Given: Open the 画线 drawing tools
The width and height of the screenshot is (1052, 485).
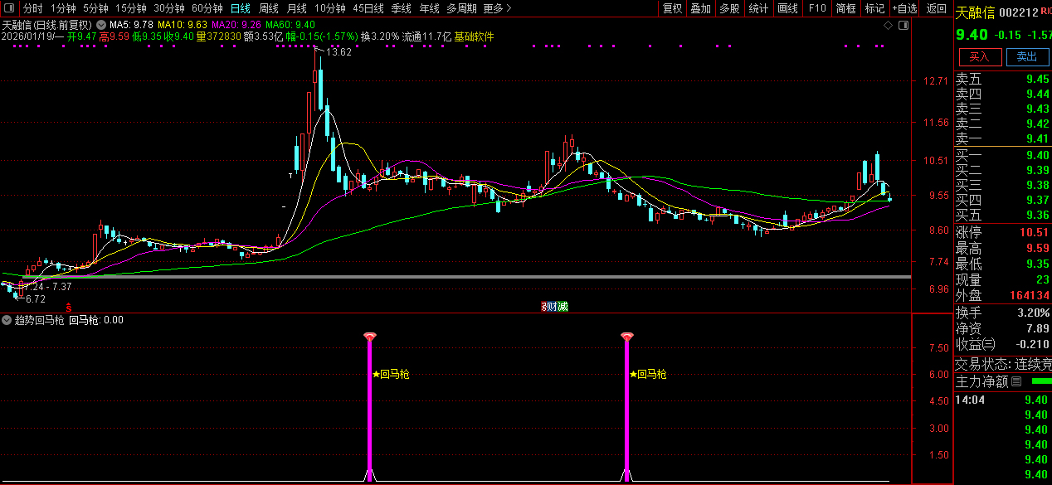Looking at the screenshot, I should pyautogui.click(x=787, y=8).
